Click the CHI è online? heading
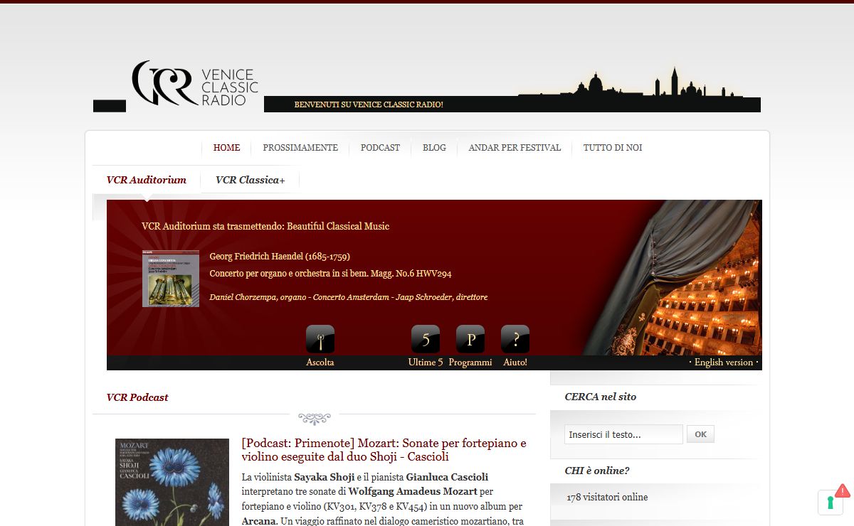This screenshot has width=854, height=526. point(597,471)
